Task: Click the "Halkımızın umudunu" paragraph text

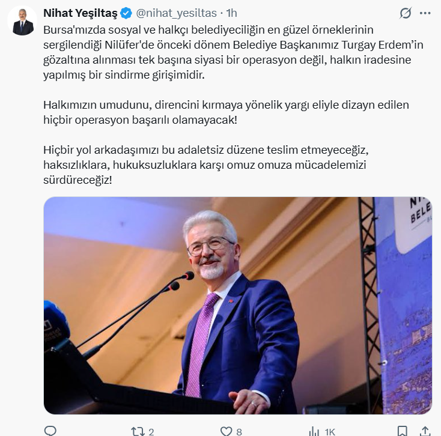Action: [226, 112]
